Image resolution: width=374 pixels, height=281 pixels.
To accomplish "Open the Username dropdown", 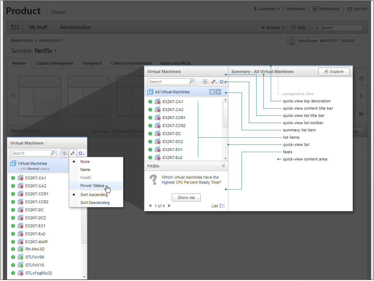I will [268, 9].
